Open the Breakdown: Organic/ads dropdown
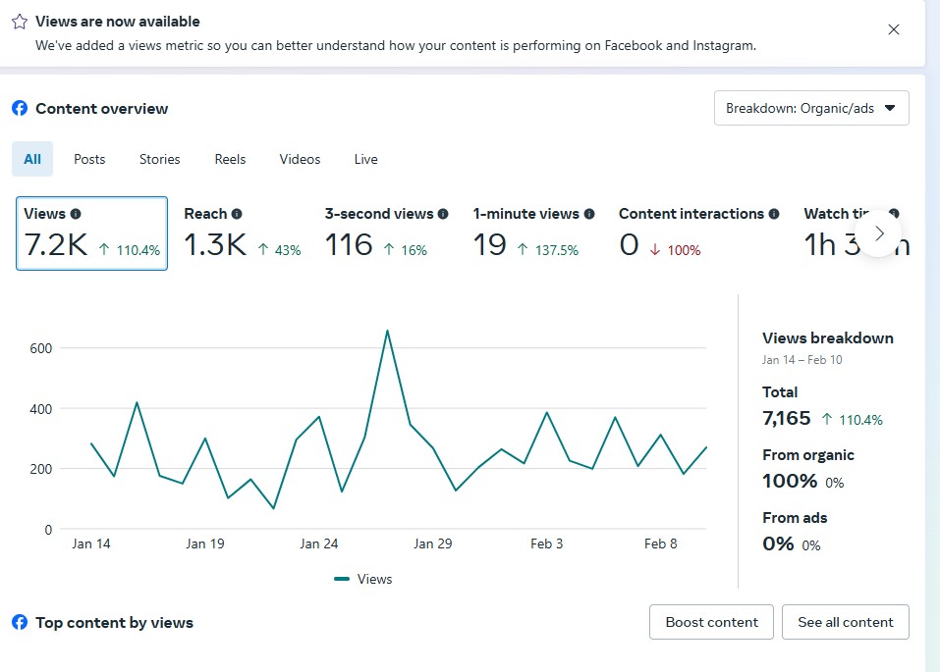Screen dimensions: 940x672 (811, 108)
